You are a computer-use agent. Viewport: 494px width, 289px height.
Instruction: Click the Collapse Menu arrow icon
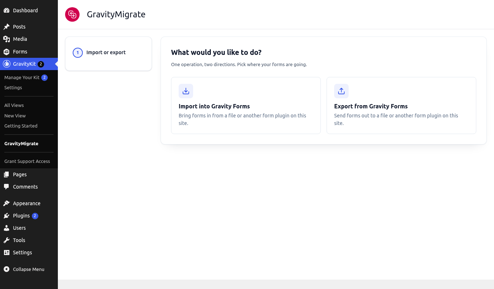[7, 269]
